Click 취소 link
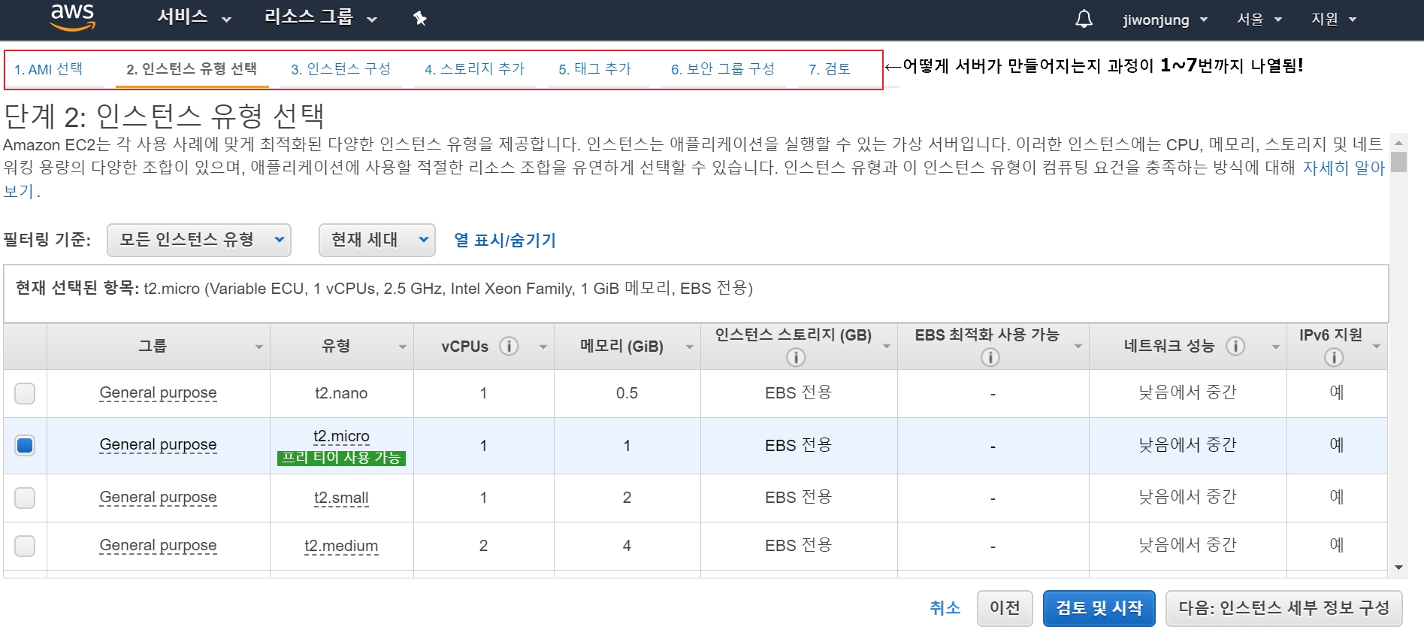Screen dimensions: 1424x642 click(x=945, y=608)
